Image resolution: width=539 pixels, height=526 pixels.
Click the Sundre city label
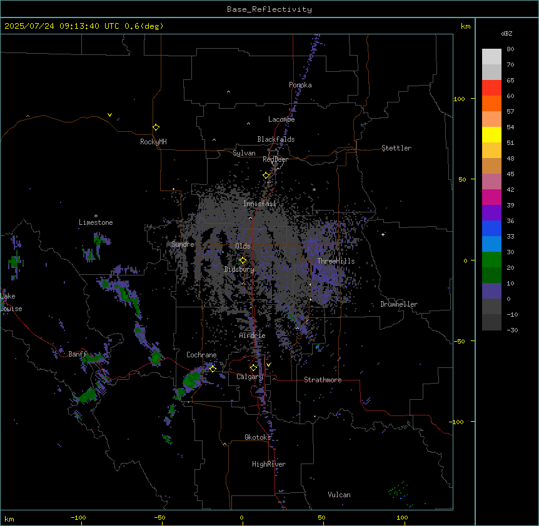(183, 244)
